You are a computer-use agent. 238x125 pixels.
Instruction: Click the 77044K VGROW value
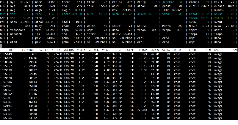[x=142, y=110]
